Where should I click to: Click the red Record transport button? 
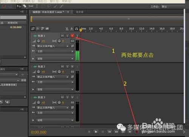coord(137,132)
